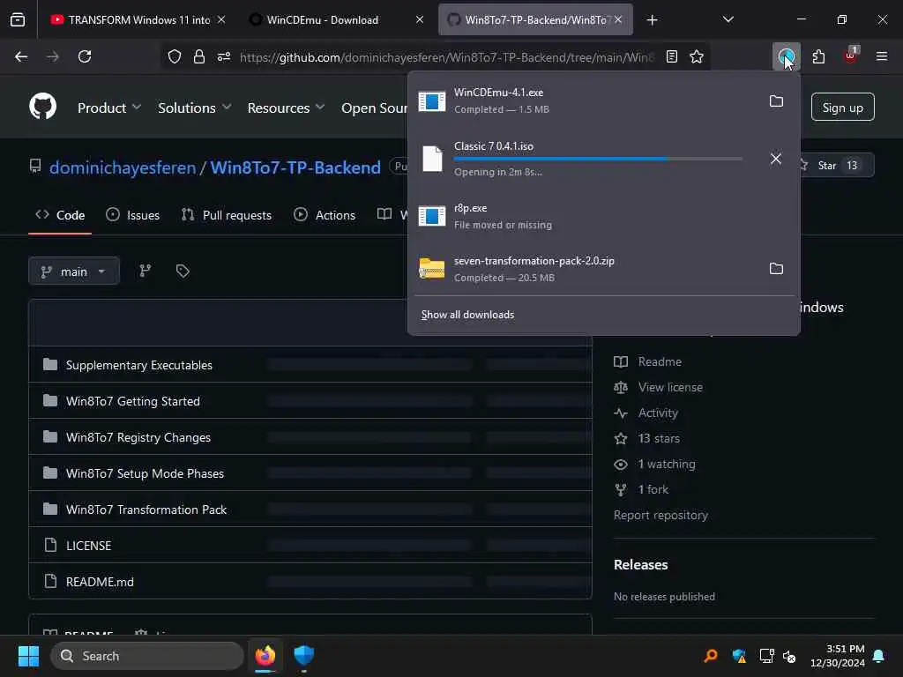903x677 pixels.
Task: Open repository Activity link
Action: pyautogui.click(x=646, y=413)
